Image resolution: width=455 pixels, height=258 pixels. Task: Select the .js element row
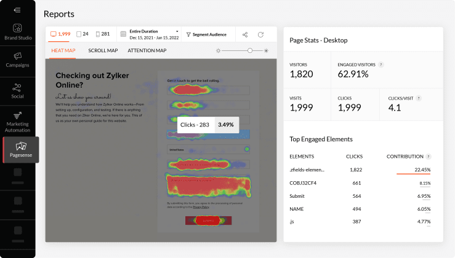360,222
